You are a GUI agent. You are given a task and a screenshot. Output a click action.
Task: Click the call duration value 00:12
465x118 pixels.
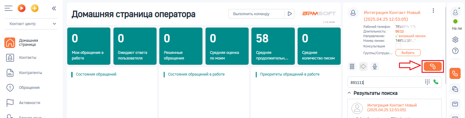399,31
